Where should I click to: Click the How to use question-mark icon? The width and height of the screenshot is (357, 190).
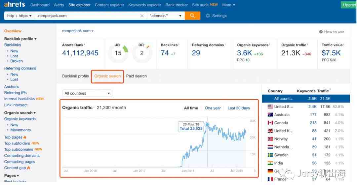point(321,32)
